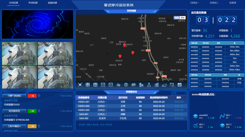Click location pin beside 可燃气体超标 alert
This screenshot has width=245, height=137.
pyautogui.click(x=39, y=96)
